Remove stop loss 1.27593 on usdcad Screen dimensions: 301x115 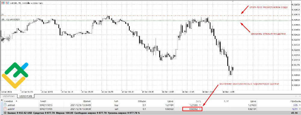click(x=200, y=105)
